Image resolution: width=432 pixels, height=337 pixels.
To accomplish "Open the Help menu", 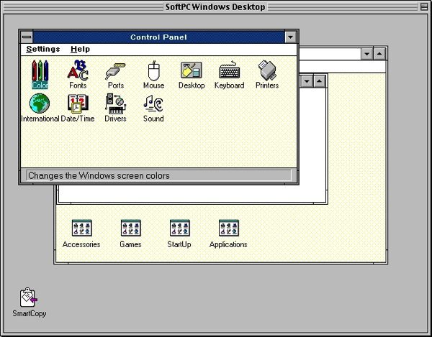I will click(80, 50).
